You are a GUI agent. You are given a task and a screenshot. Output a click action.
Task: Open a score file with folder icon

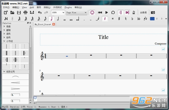coord(12,13)
